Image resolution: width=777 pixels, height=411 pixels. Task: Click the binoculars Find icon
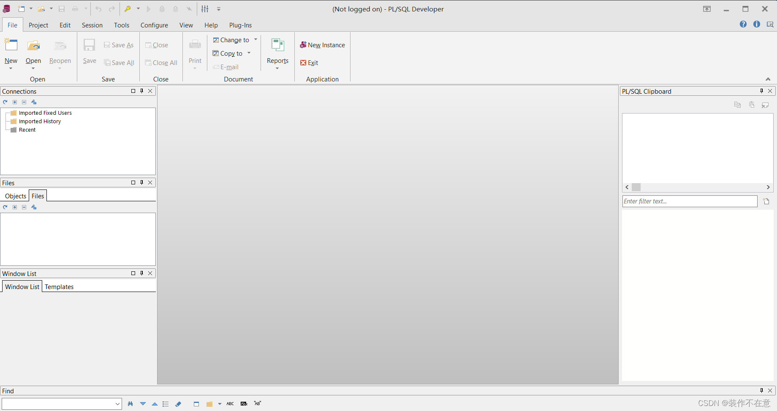click(130, 404)
